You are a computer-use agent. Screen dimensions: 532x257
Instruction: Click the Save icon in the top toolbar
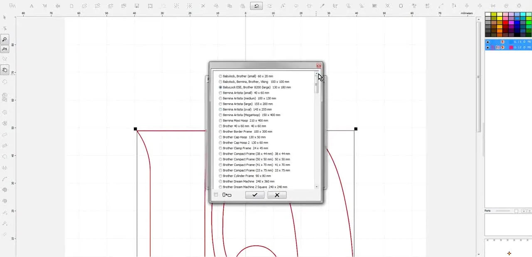[x=136, y=6]
